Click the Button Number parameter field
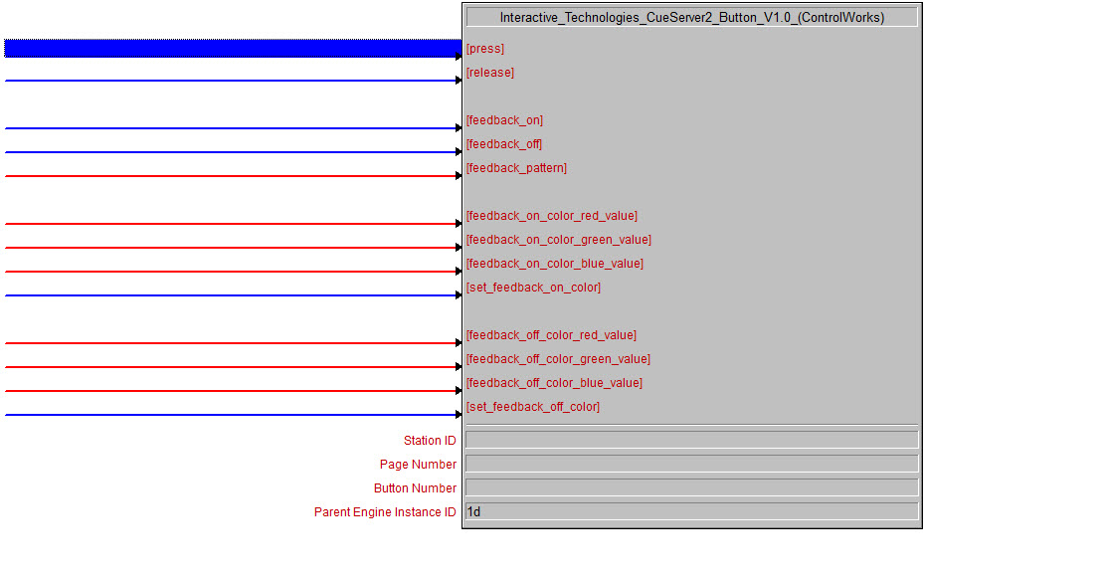1111x579 pixels. tap(691, 488)
